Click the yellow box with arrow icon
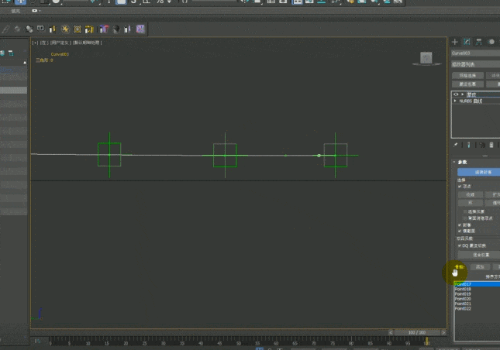Image resolution: width=500 pixels, height=350 pixels. tap(89, 29)
